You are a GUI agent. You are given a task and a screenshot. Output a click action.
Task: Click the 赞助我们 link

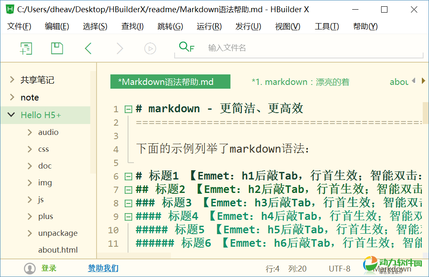coord(103,268)
